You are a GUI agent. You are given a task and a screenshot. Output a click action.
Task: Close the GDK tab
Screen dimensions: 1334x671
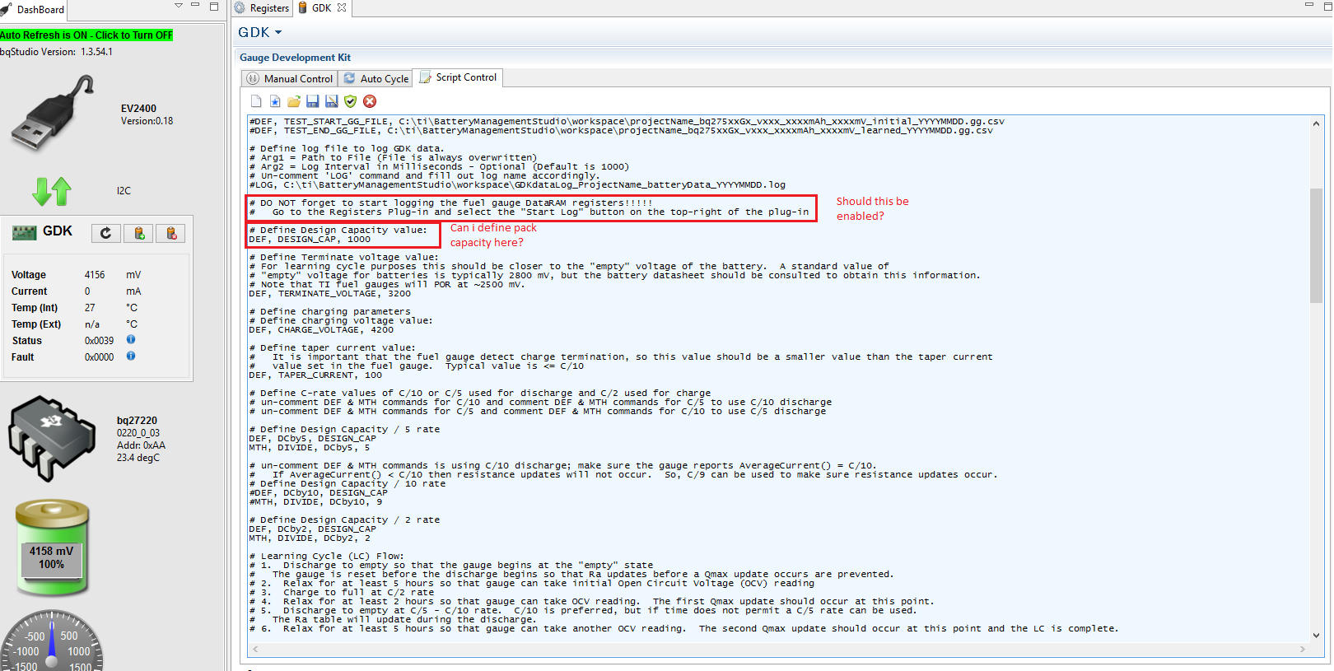coord(342,7)
